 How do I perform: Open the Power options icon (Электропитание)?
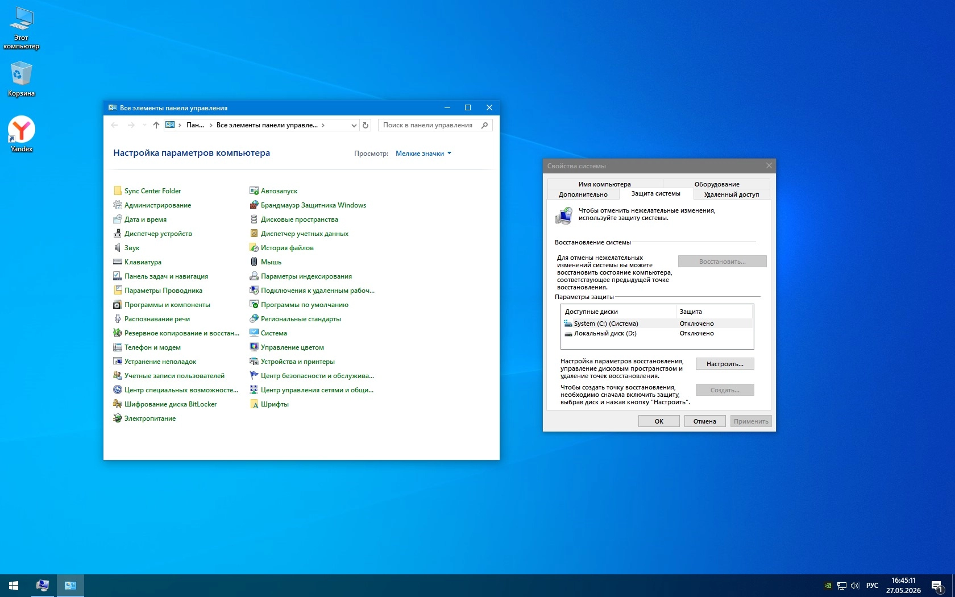point(118,418)
